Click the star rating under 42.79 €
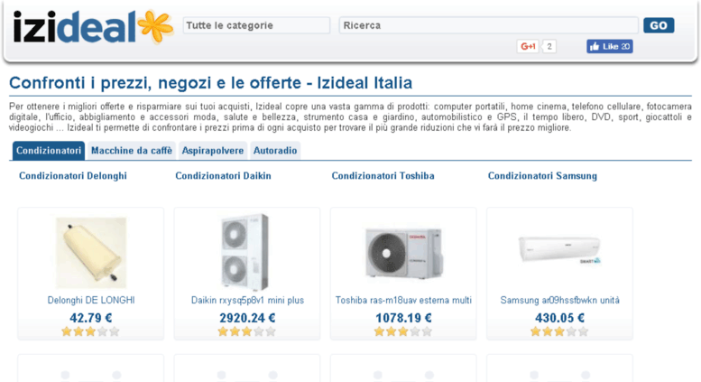Screen dimensions: 701x382 click(x=91, y=331)
